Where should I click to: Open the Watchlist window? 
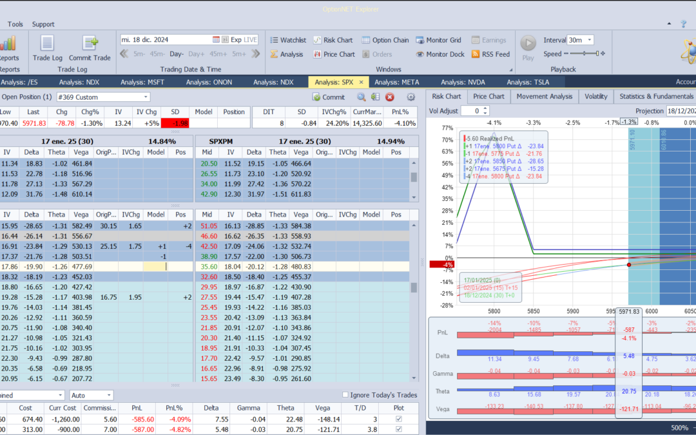point(288,40)
